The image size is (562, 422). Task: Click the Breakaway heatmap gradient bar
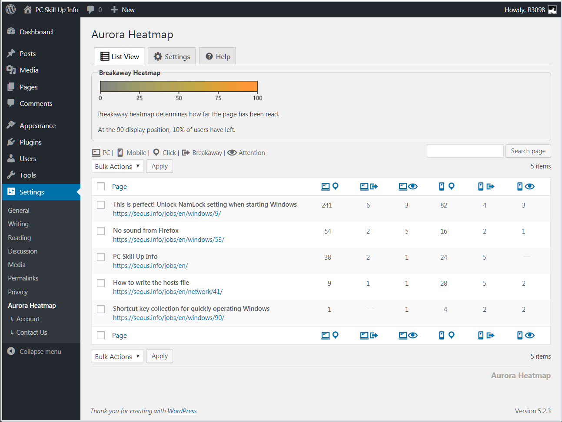[179, 86]
